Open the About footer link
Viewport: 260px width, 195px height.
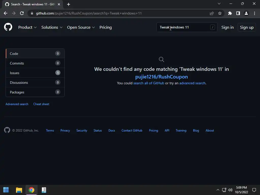pos(210,131)
